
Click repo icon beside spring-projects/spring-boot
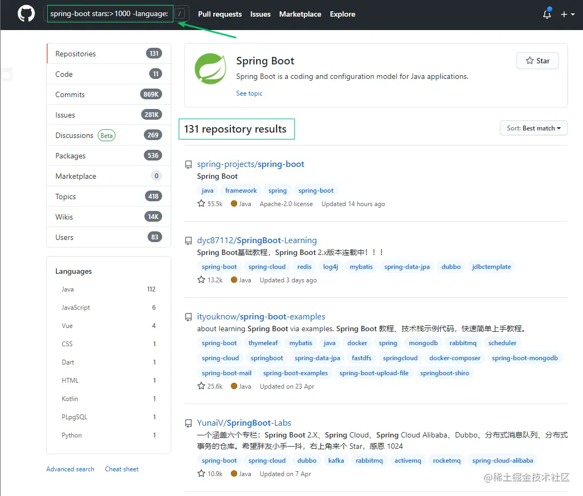[188, 164]
